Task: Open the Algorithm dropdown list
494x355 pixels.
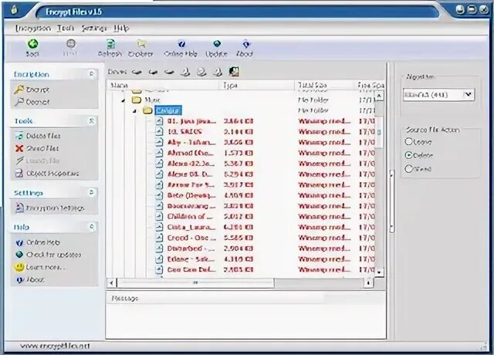Action: tap(469, 94)
